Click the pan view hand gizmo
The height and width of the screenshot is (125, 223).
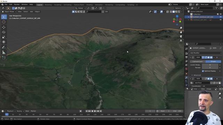[181, 32]
